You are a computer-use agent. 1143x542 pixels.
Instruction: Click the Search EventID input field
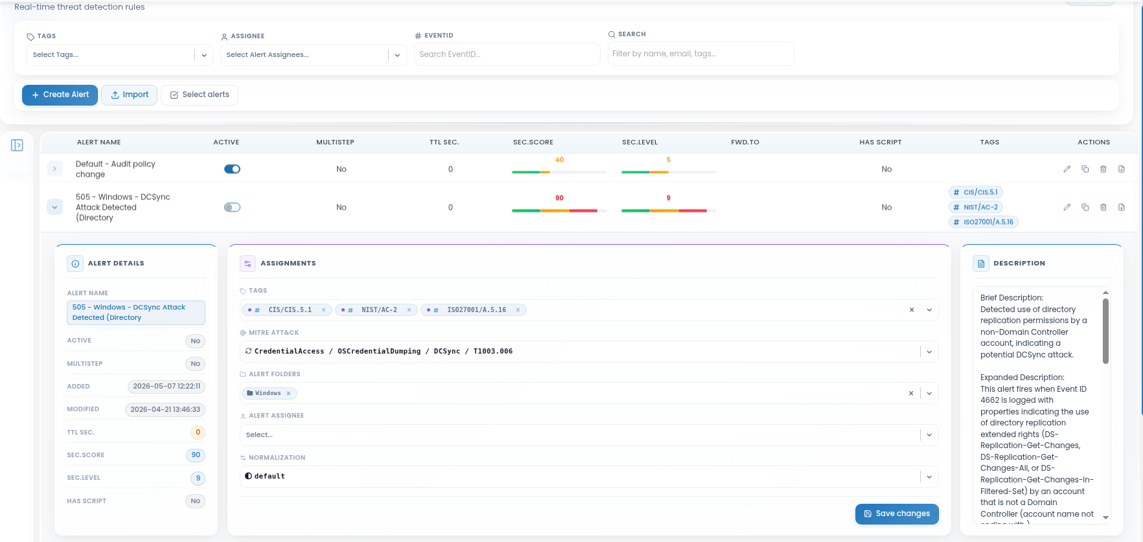pos(507,54)
